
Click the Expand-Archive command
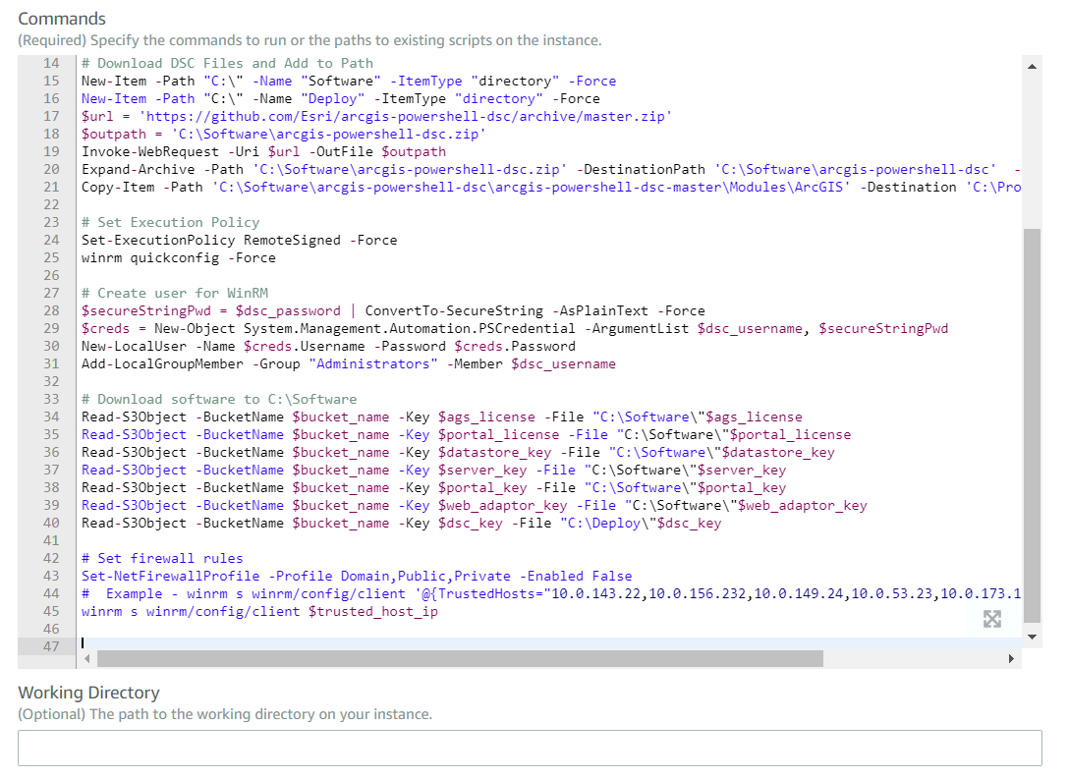point(138,169)
